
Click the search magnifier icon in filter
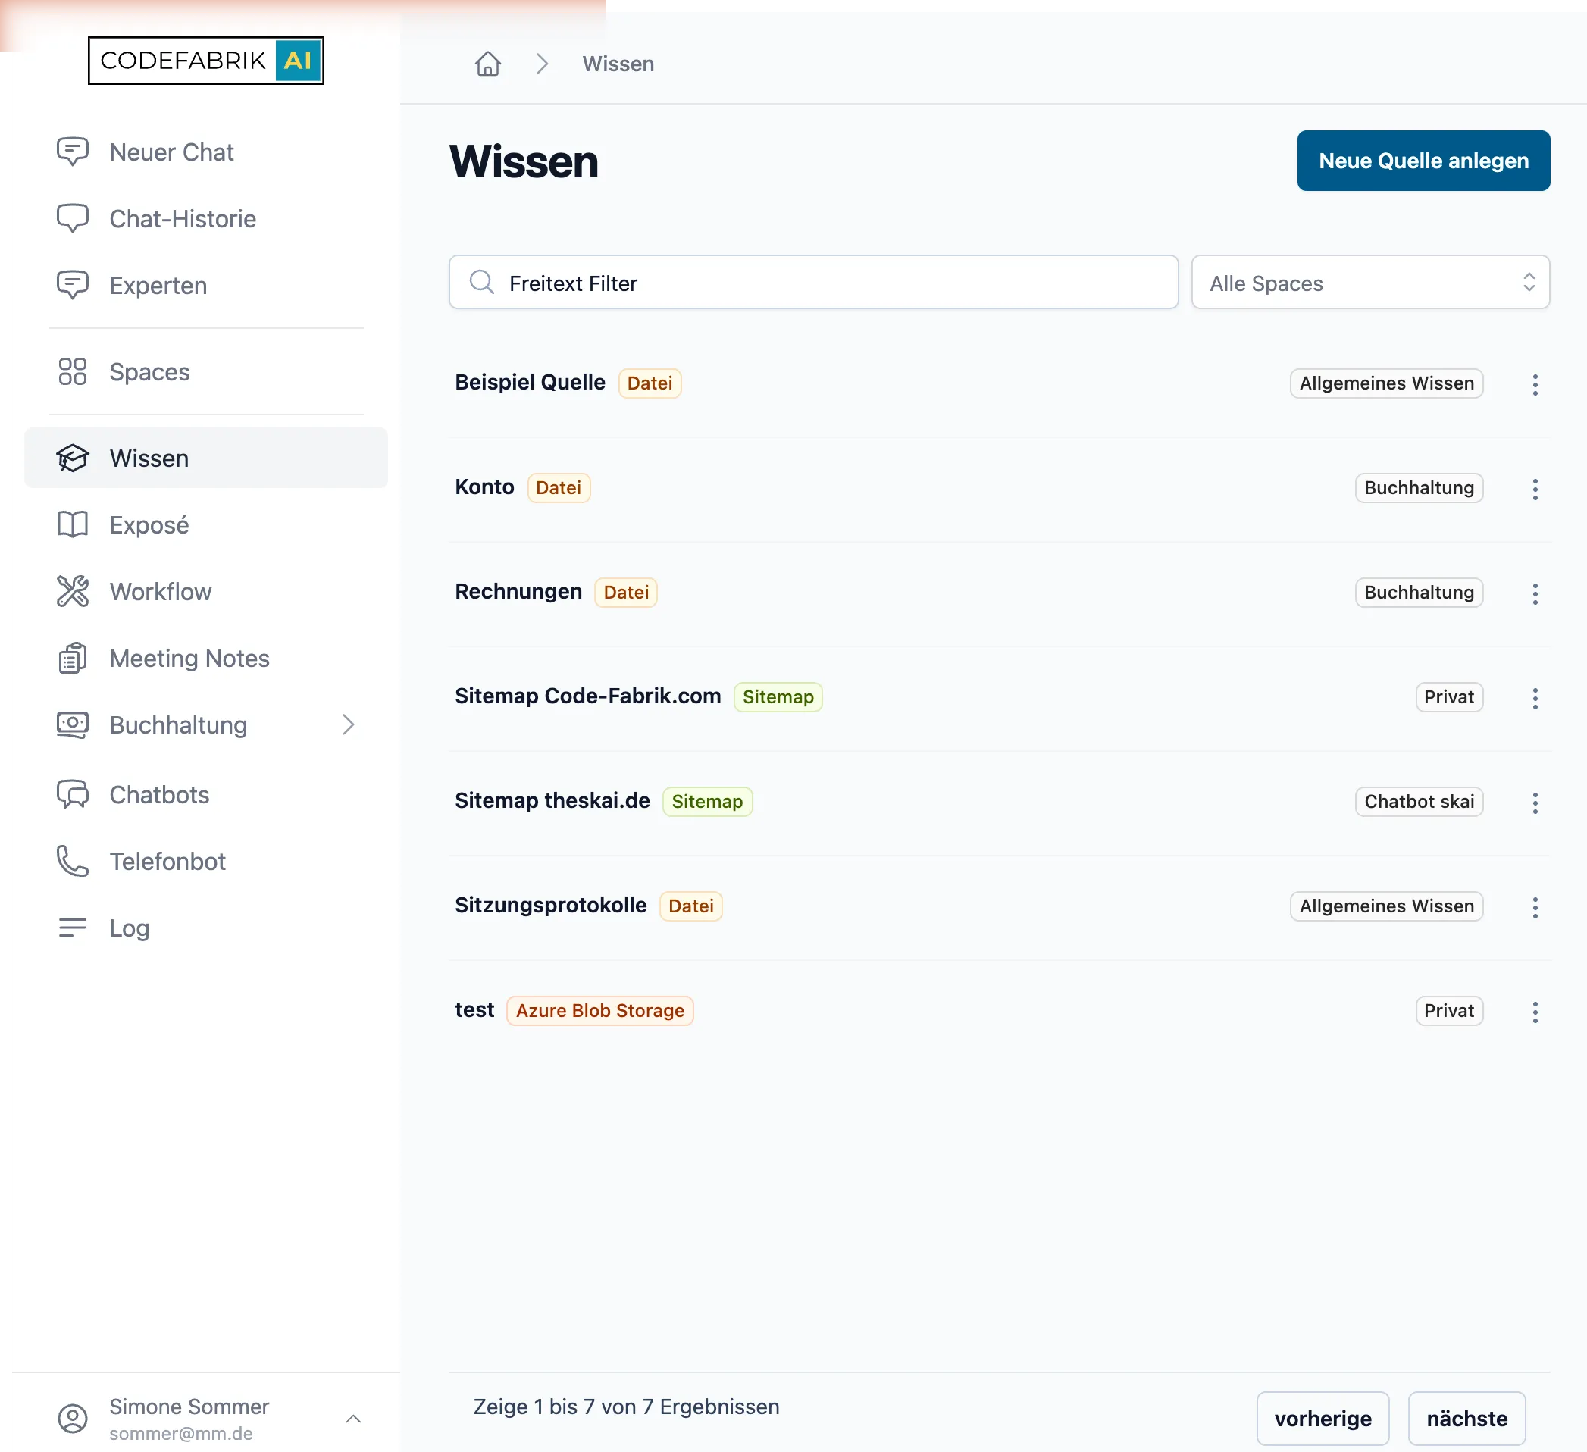(482, 282)
